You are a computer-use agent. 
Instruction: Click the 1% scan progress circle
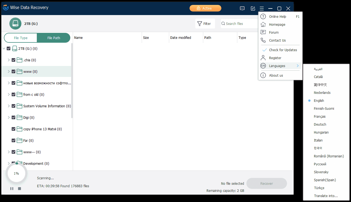click(16, 173)
